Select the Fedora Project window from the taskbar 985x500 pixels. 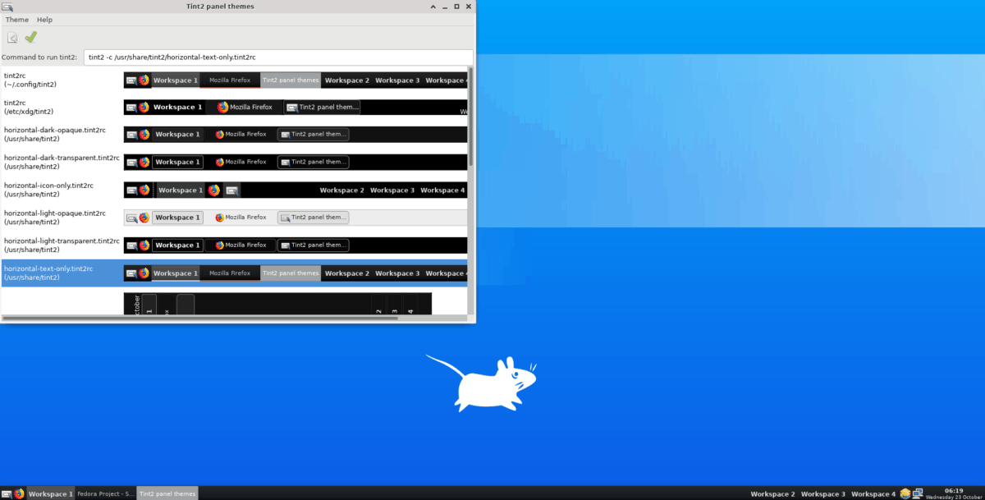105,493
